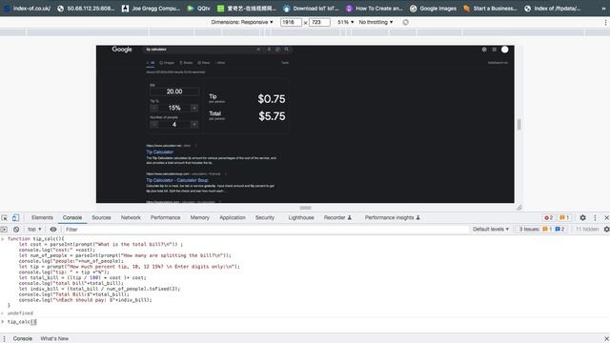Clear the console with the ban icon

(16, 230)
